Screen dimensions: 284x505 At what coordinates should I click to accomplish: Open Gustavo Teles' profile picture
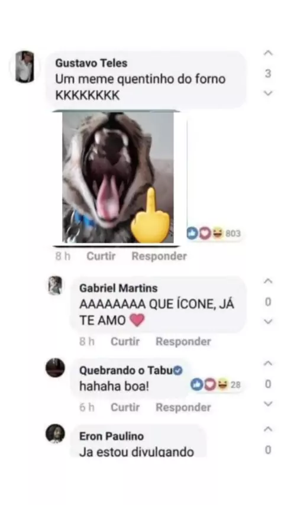click(25, 67)
